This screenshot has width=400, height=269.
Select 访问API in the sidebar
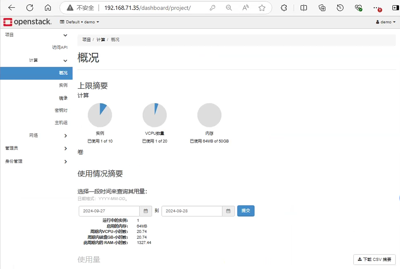click(x=60, y=47)
